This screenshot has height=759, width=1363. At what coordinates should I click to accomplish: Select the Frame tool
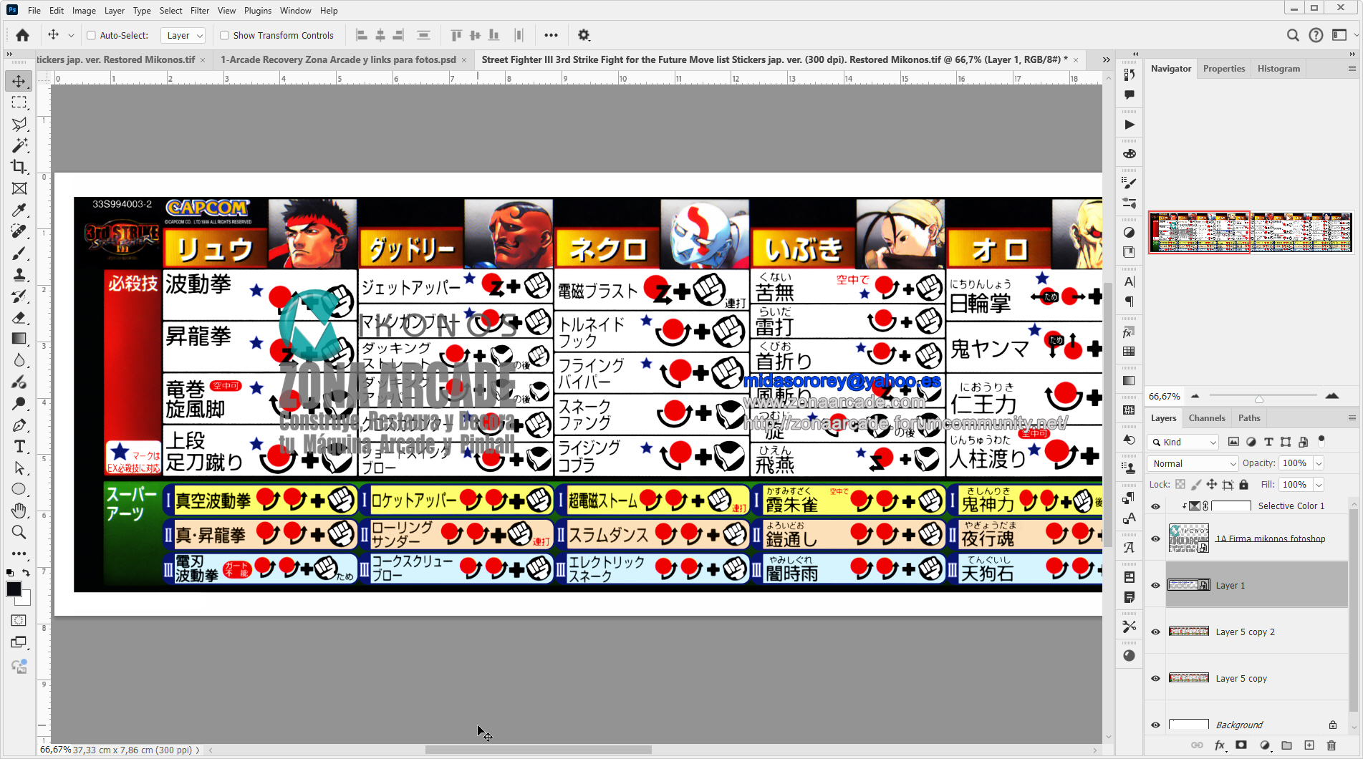[x=19, y=188]
